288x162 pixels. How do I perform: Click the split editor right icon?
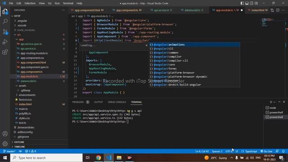(278, 10)
